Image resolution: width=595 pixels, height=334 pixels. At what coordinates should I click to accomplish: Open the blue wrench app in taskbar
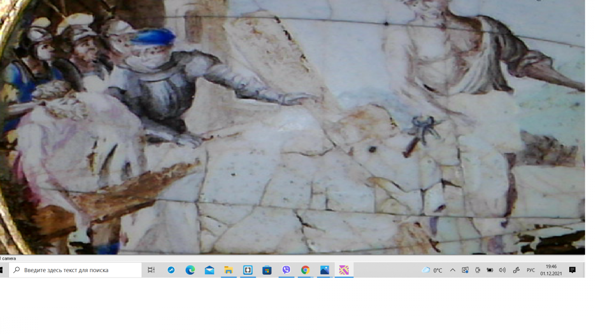[x=171, y=270]
